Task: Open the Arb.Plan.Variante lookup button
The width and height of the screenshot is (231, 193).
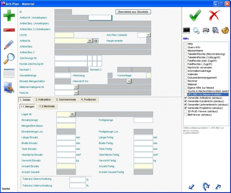Action: click(x=148, y=35)
